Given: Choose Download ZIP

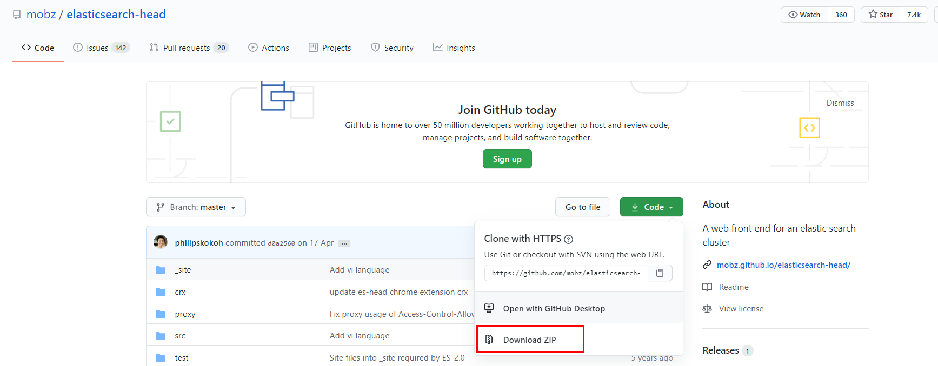Looking at the screenshot, I should tap(530, 340).
